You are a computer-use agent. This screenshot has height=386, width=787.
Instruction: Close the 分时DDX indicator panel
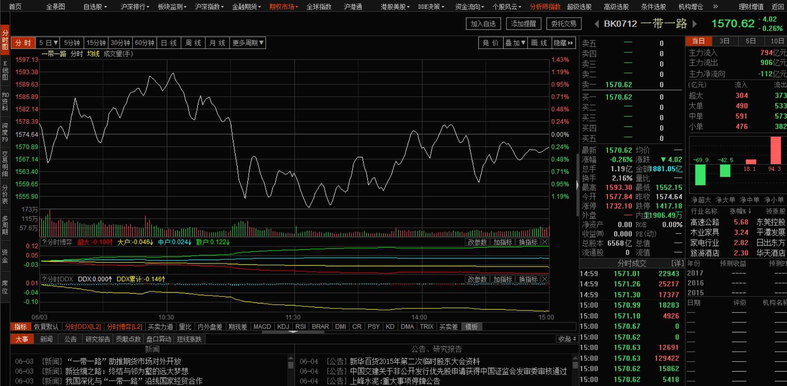coord(545,279)
